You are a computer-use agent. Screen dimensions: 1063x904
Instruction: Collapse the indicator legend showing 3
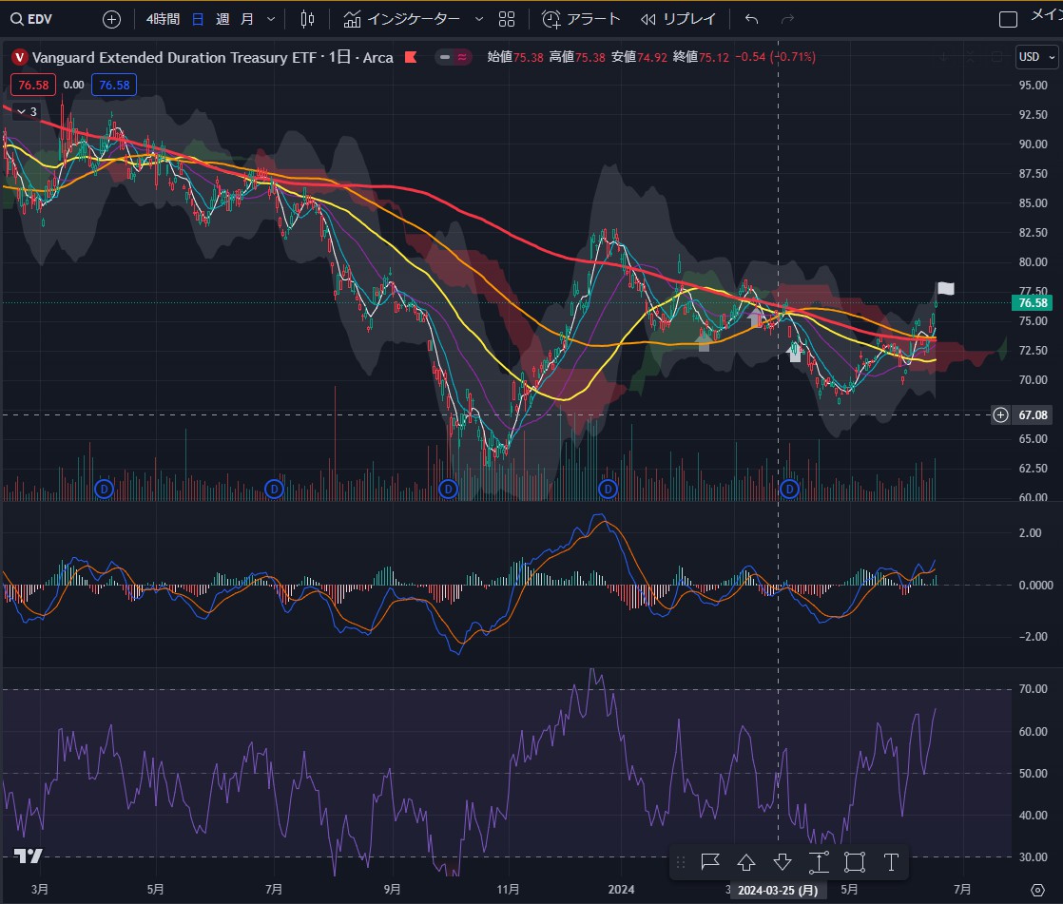click(x=27, y=111)
